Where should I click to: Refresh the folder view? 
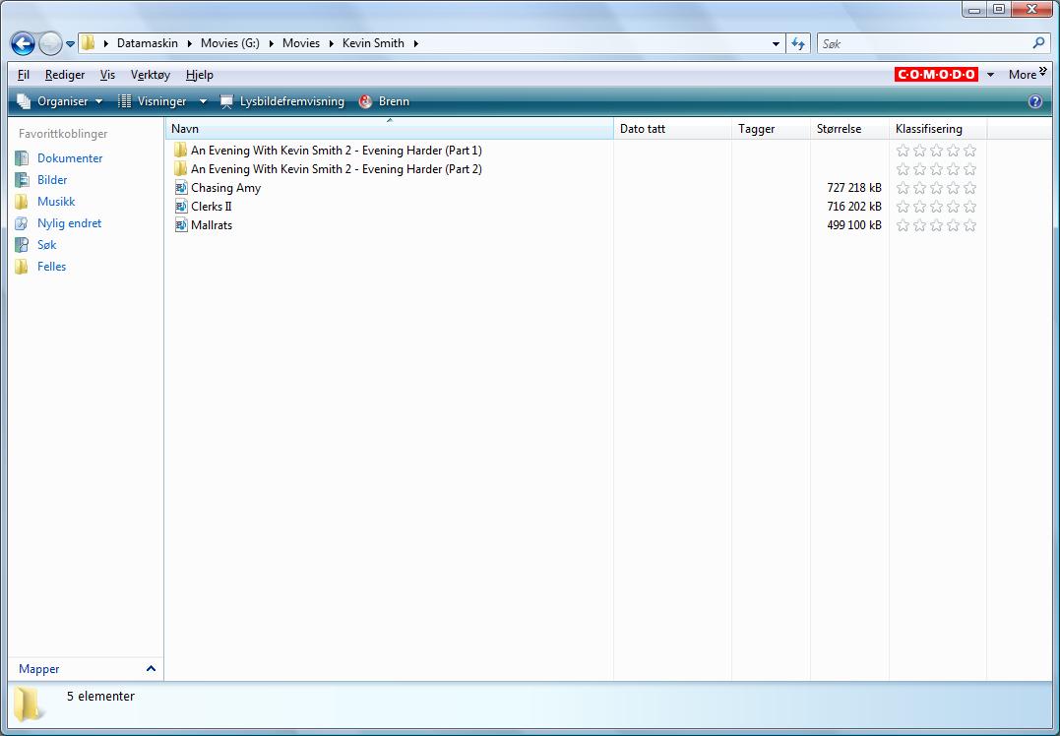(x=798, y=44)
